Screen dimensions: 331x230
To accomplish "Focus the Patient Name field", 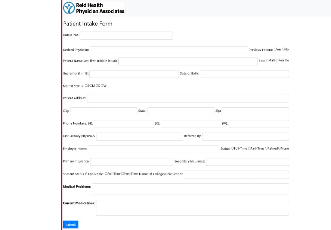I will point(187,61).
